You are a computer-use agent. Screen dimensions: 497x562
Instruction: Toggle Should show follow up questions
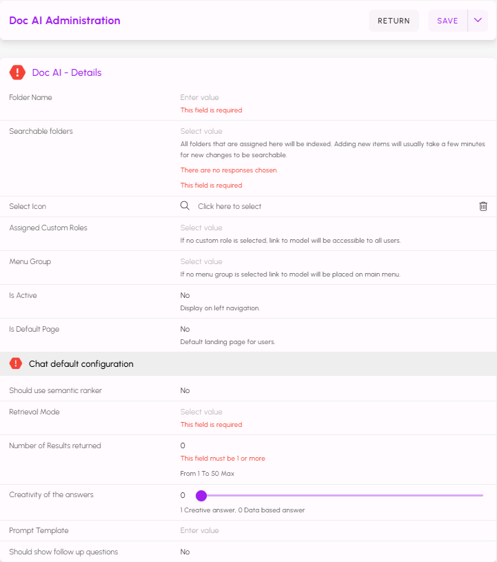tap(185, 552)
